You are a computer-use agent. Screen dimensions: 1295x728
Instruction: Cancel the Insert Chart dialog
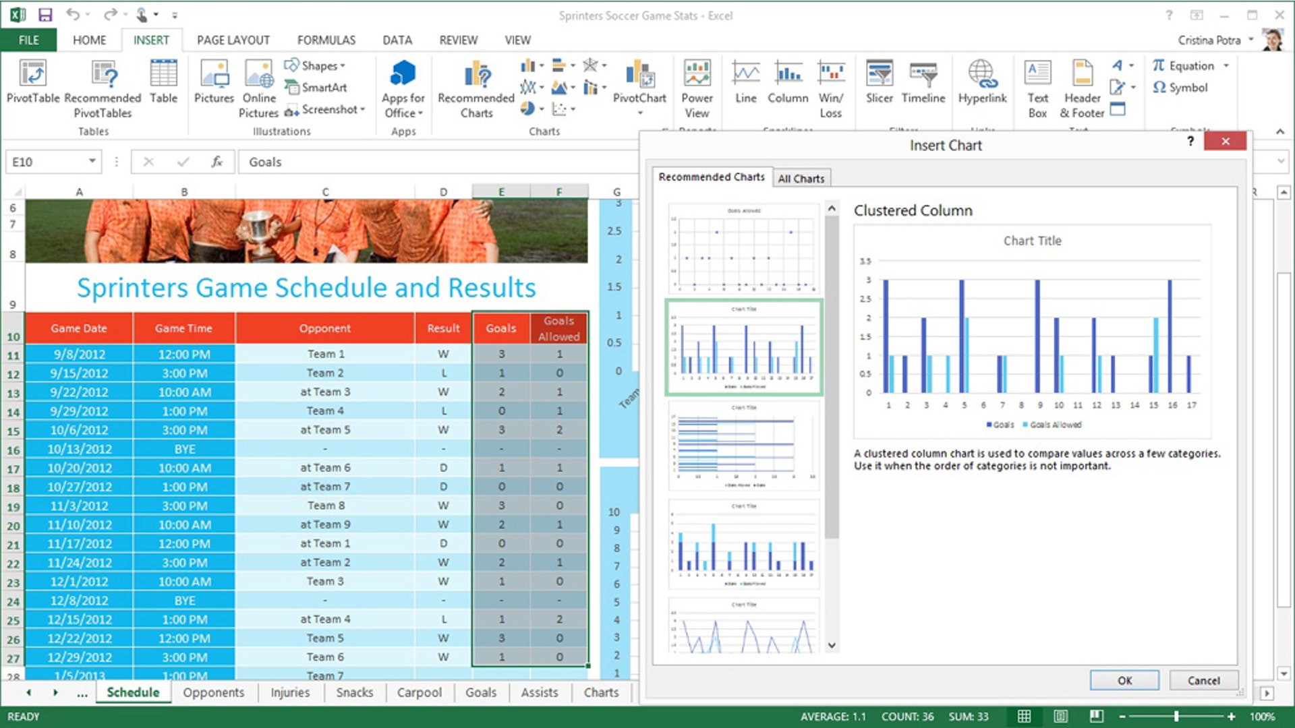tap(1203, 680)
